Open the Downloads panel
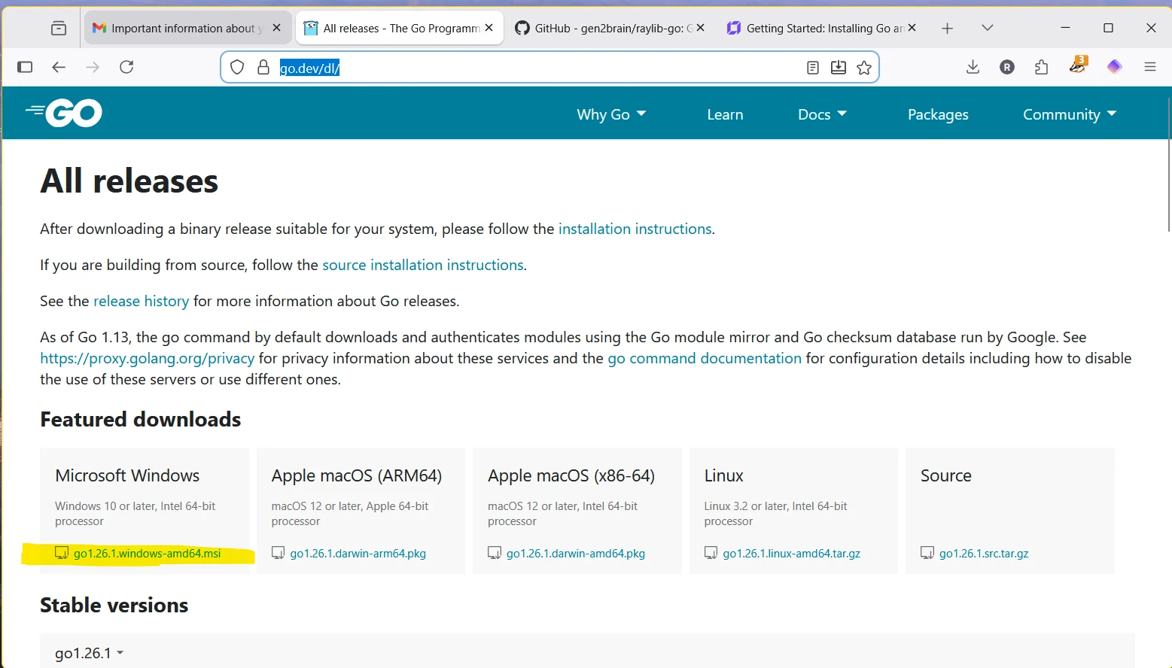The image size is (1172, 668). coord(973,67)
